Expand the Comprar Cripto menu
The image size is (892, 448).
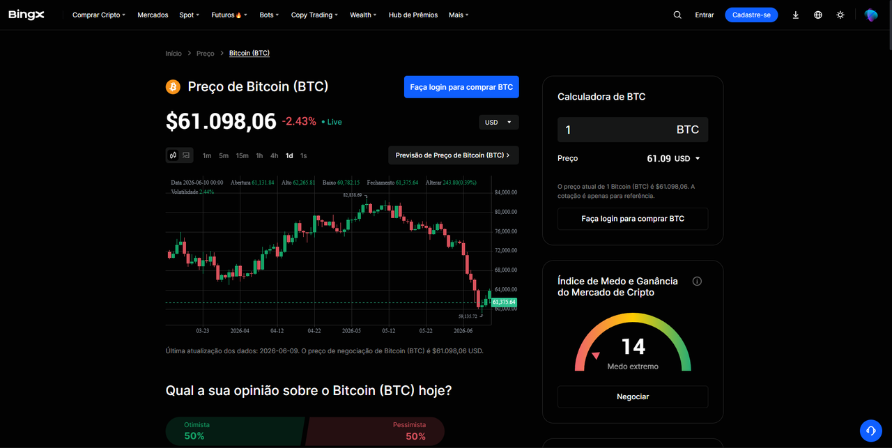[99, 15]
